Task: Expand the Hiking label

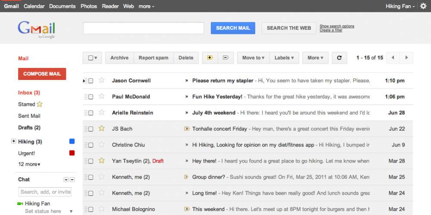Action: [x=13, y=141]
